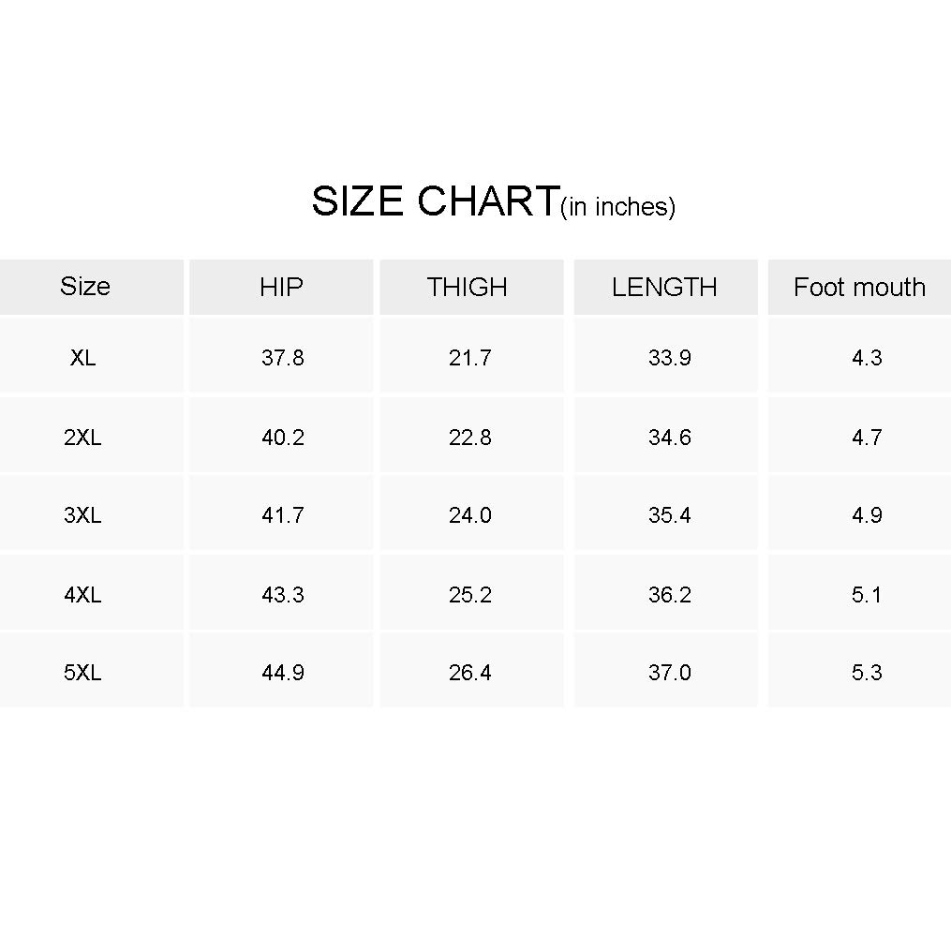Click the 5XL size row label
951x951 pixels.
[82, 673]
